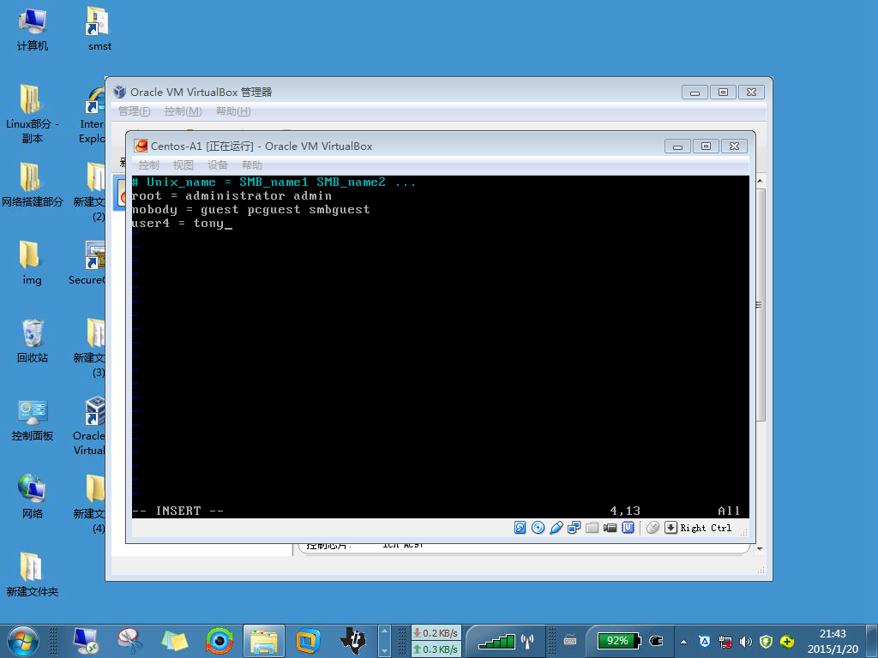The height and width of the screenshot is (658, 878).
Task: Select the 计算机 desktop icon
Action: click(32, 29)
